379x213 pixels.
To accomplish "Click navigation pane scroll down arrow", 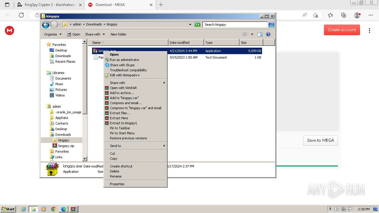I will 85,159.
